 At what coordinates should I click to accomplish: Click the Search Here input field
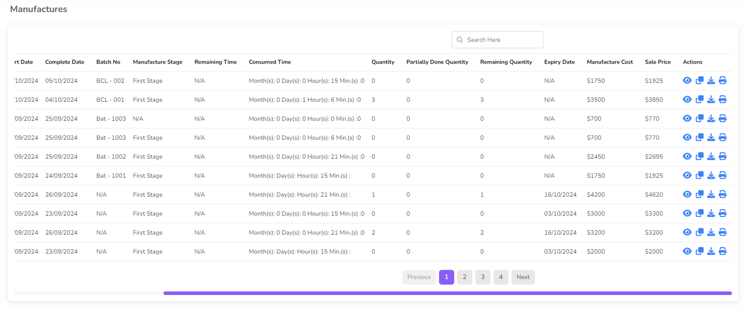(x=502, y=40)
